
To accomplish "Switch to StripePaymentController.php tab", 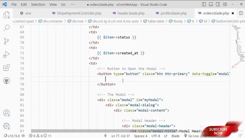I will pyautogui.click(x=77, y=13).
